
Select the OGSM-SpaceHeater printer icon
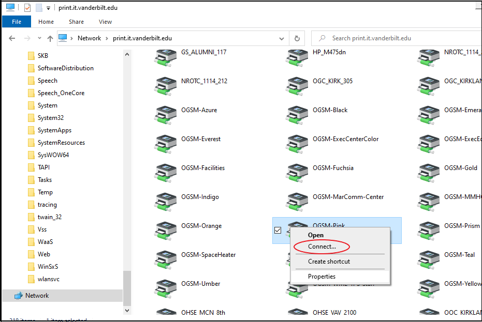point(165,260)
